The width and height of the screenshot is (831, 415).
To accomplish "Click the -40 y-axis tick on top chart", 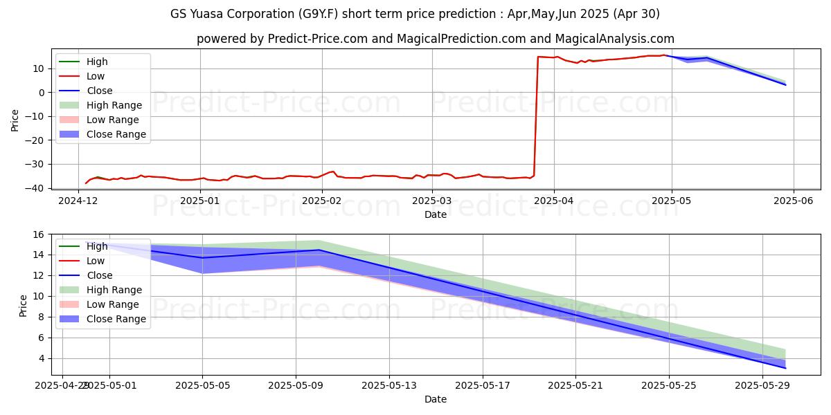I will (x=39, y=188).
